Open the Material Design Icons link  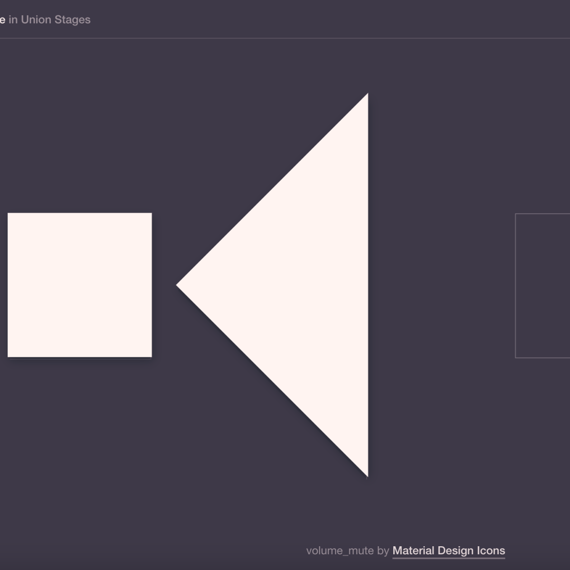[448, 551]
